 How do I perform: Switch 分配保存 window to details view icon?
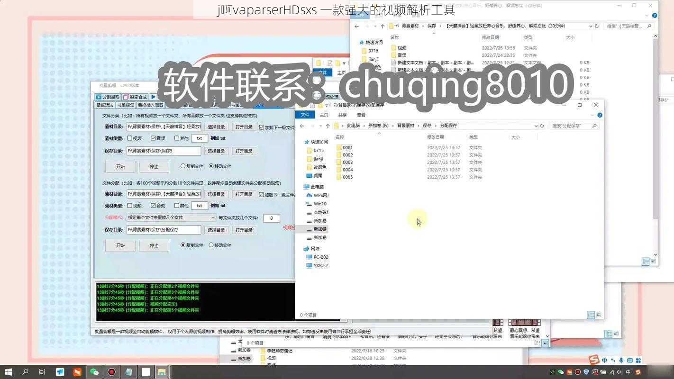point(591,315)
